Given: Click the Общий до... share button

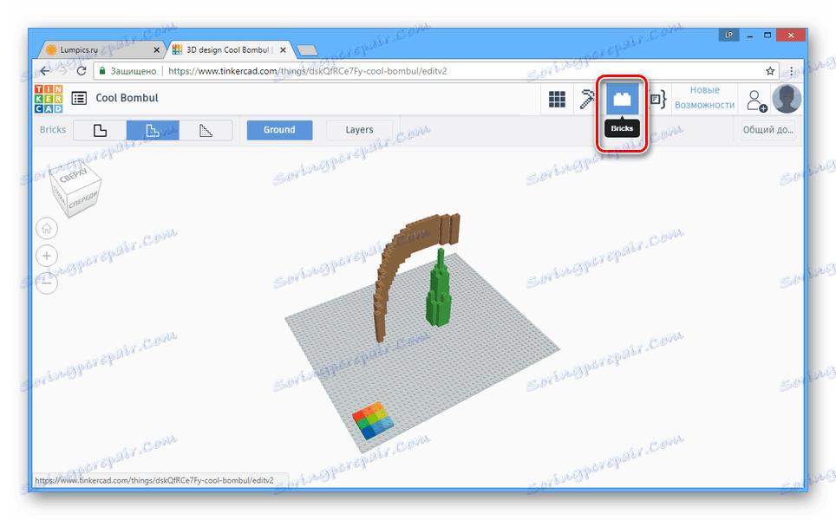Looking at the screenshot, I should click(768, 130).
